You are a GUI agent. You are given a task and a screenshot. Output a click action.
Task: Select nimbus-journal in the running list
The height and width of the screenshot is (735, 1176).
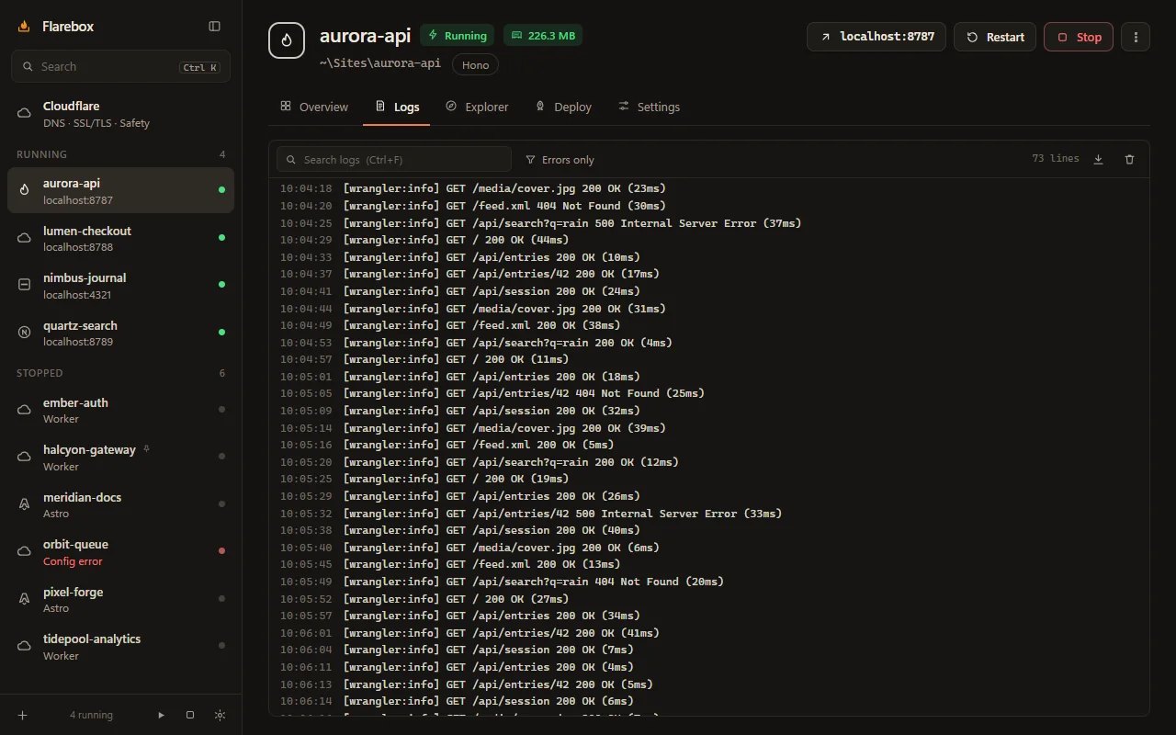click(120, 286)
